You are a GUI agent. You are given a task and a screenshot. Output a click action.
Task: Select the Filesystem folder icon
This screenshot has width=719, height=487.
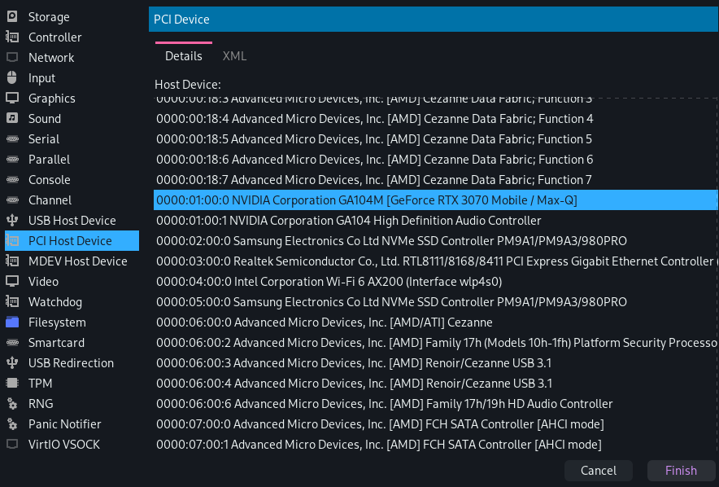[x=12, y=322]
